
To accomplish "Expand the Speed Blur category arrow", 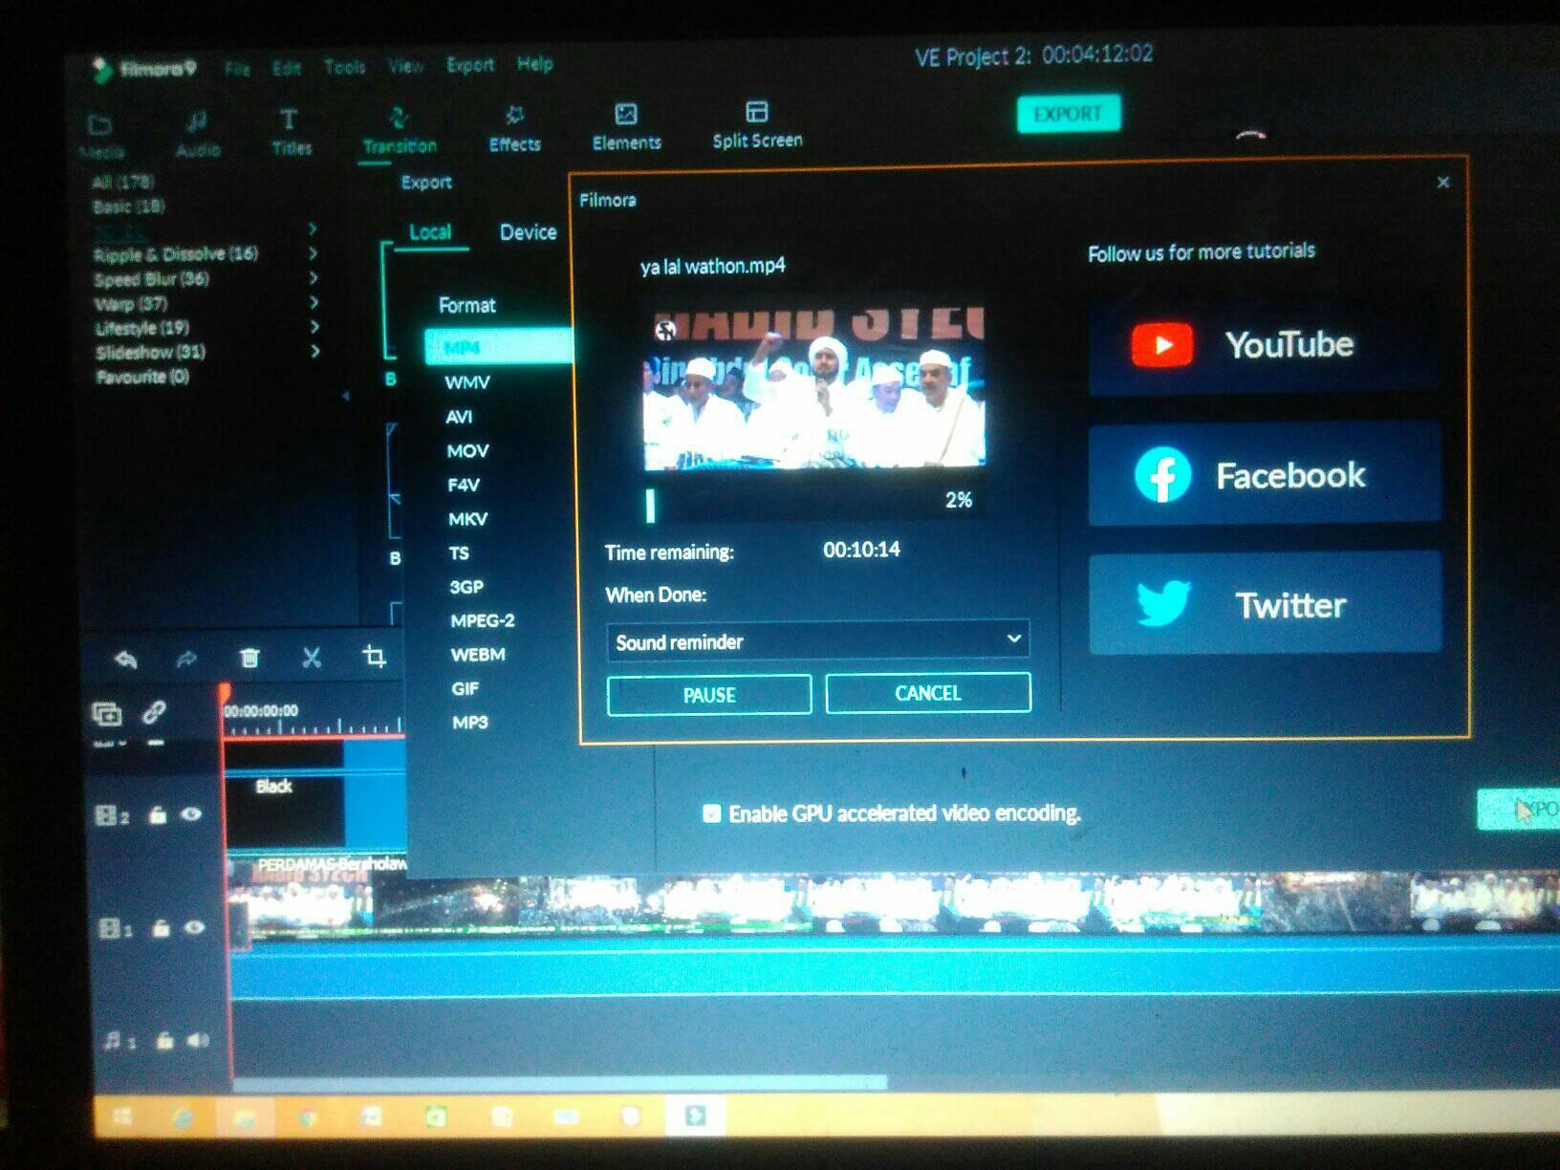I will [x=314, y=278].
